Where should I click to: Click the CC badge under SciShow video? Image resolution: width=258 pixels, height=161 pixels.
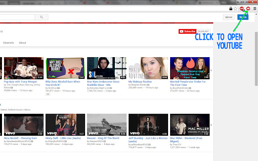(48, 94)
